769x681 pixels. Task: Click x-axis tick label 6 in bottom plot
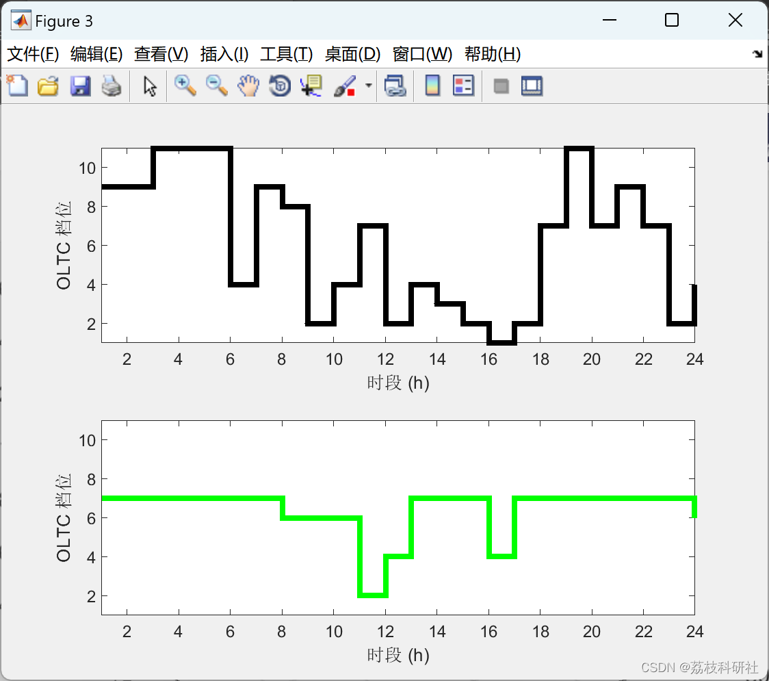click(x=230, y=632)
